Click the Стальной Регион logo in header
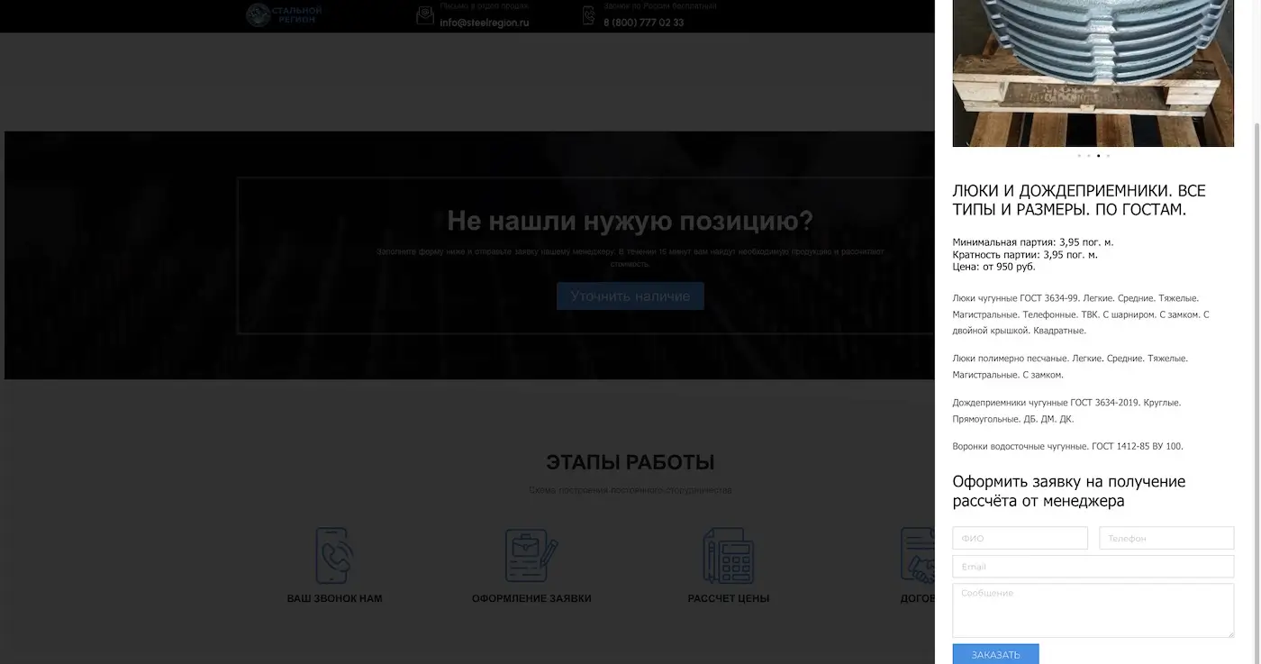This screenshot has width=1261, height=664. (x=284, y=14)
